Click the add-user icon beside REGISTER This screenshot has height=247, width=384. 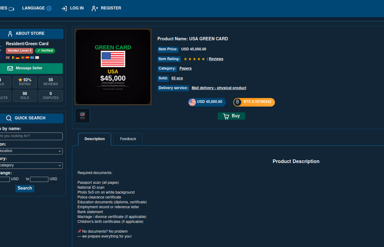pos(95,9)
